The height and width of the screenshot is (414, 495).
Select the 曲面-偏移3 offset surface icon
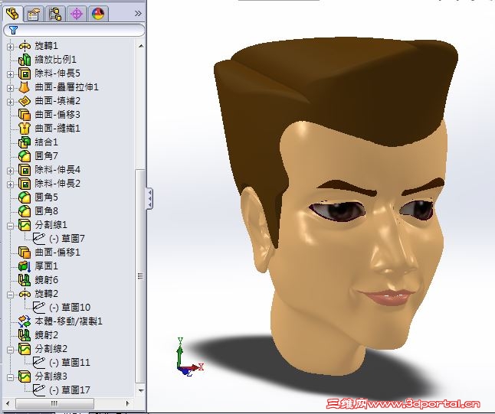coord(25,115)
